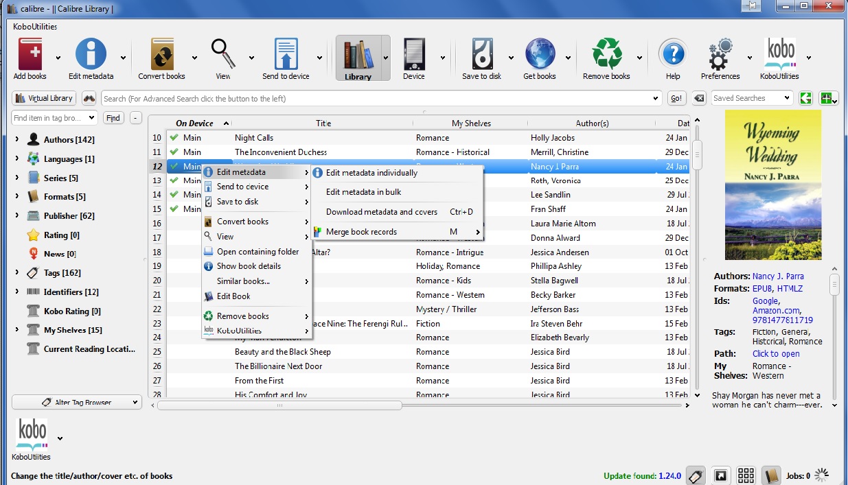The width and height of the screenshot is (848, 485).
Task: Expand the Authors [142] tree node
Action: (17, 140)
